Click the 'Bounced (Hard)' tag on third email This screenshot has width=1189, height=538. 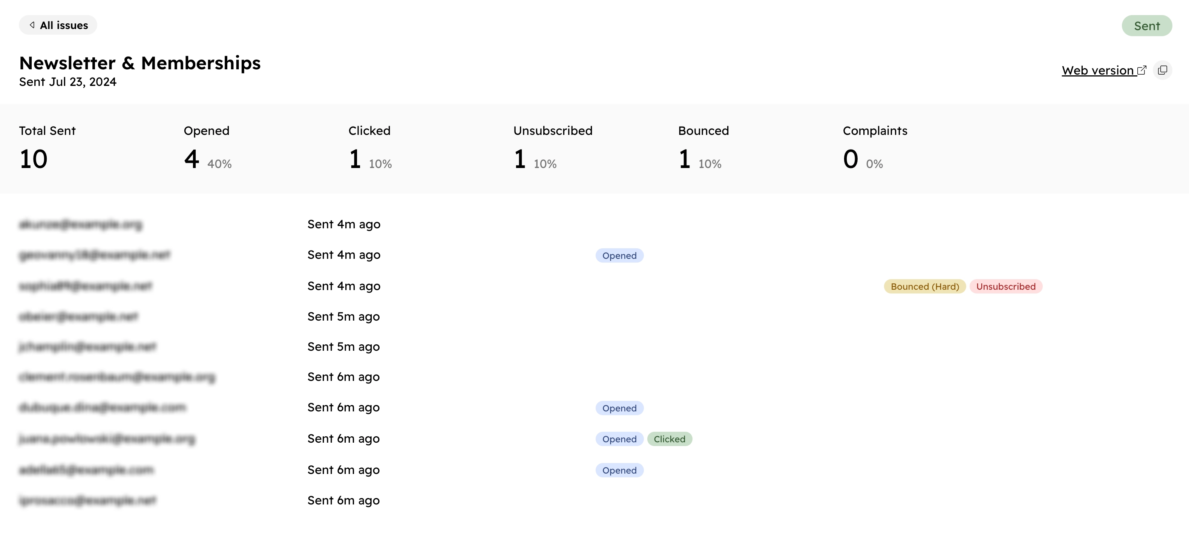[x=924, y=286]
